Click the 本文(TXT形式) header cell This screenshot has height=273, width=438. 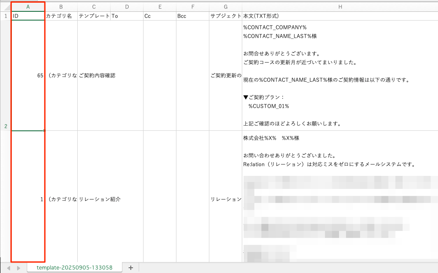(x=340, y=16)
